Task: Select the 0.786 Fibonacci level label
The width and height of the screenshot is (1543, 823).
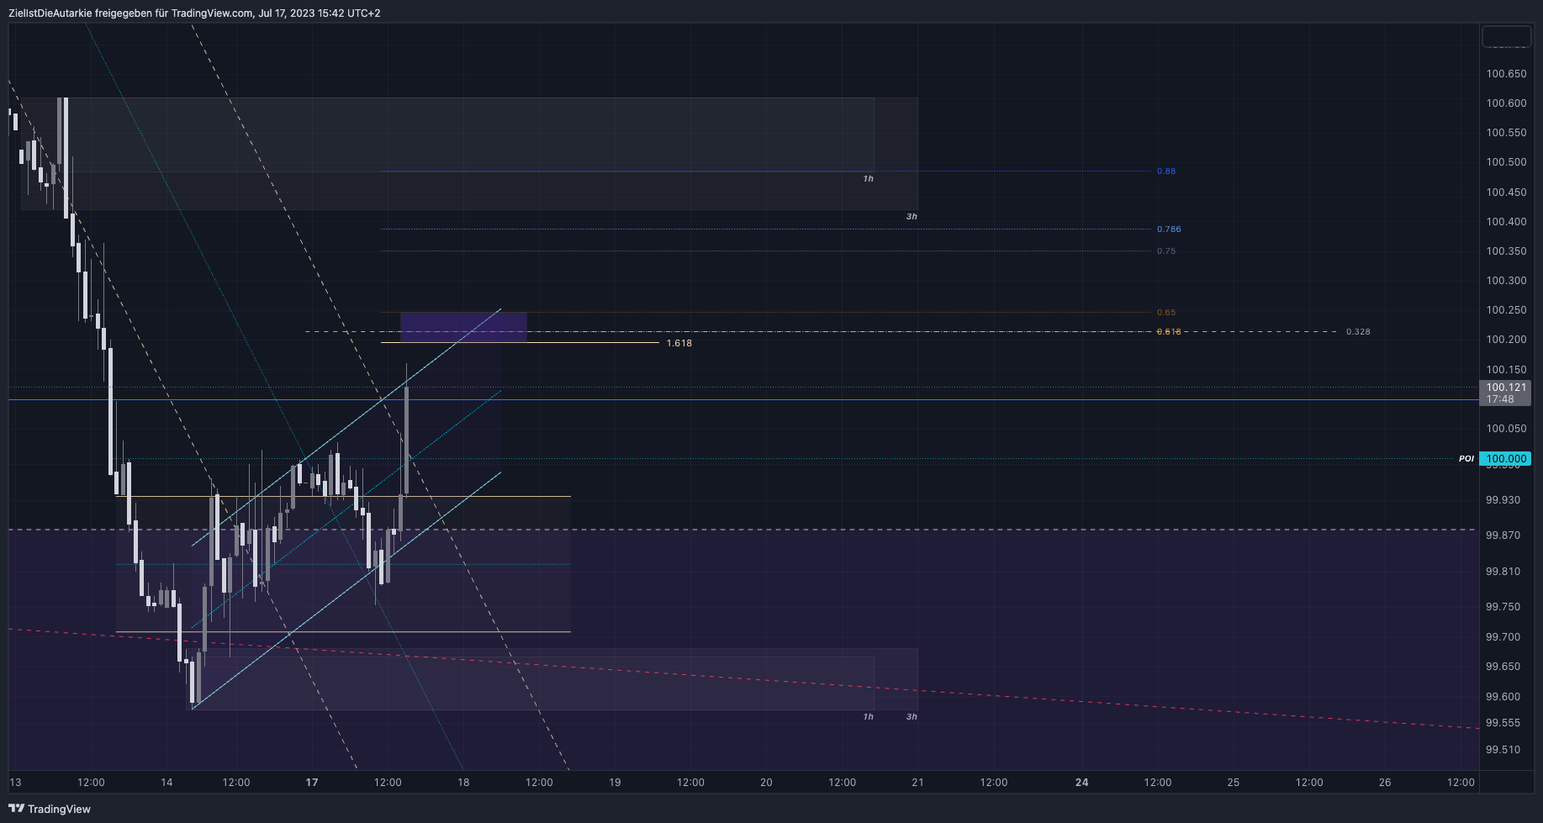Action: [1169, 229]
